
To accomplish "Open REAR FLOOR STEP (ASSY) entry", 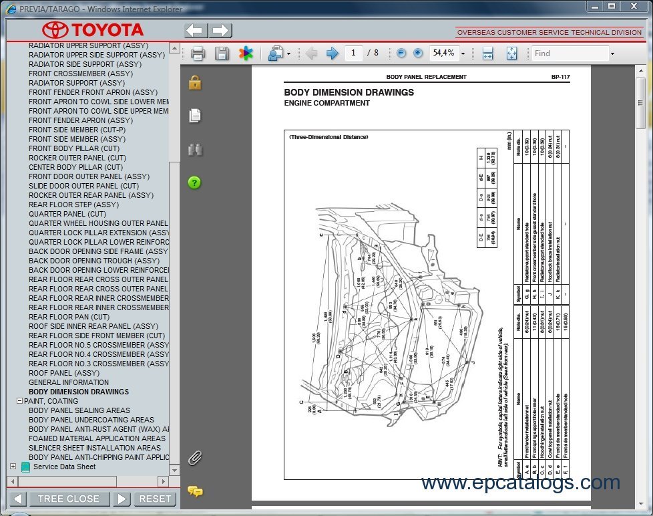I will pos(73,205).
